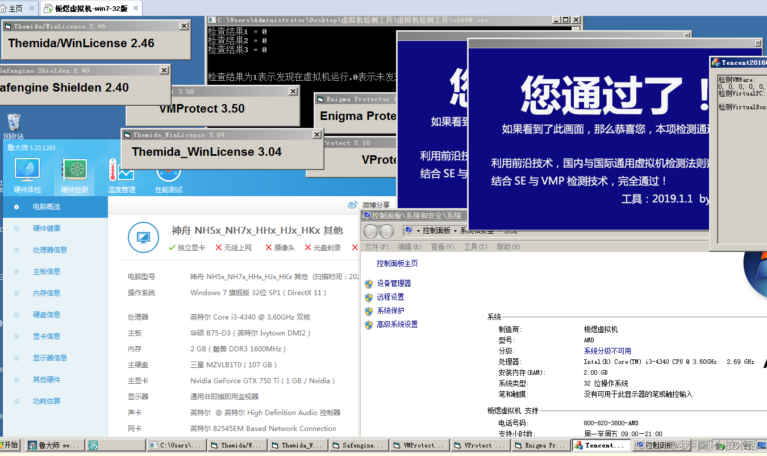Click 摄像头 red cross feature
Viewport: 767px width, 456px height.
pos(280,247)
